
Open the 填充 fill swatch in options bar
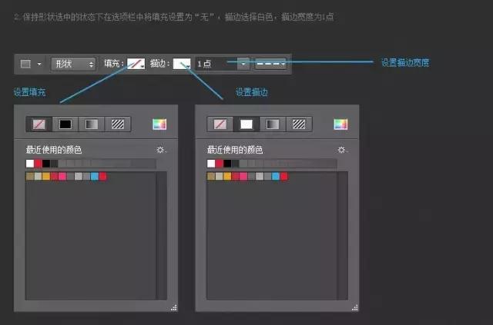pyautogui.click(x=136, y=64)
